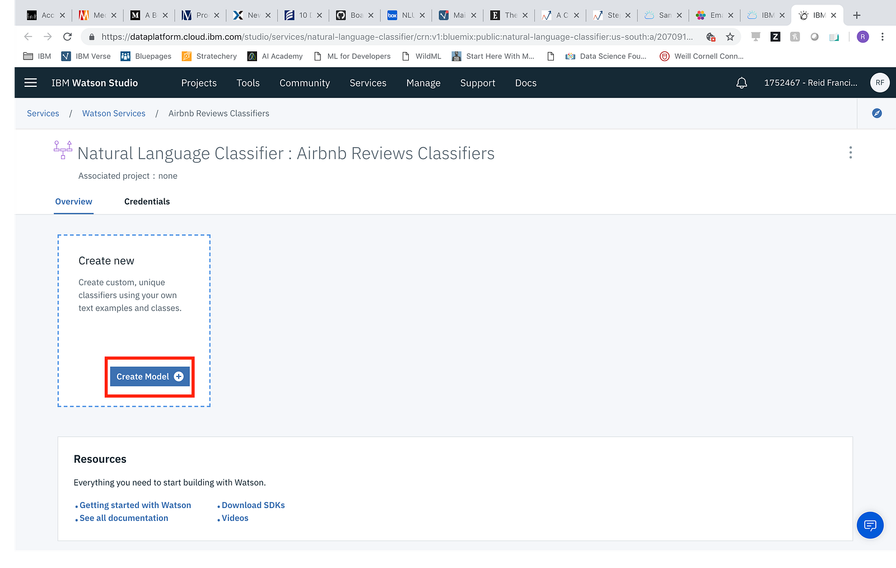Switch to the NLU Box browser tab
This screenshot has width=896, height=568.
tap(406, 15)
